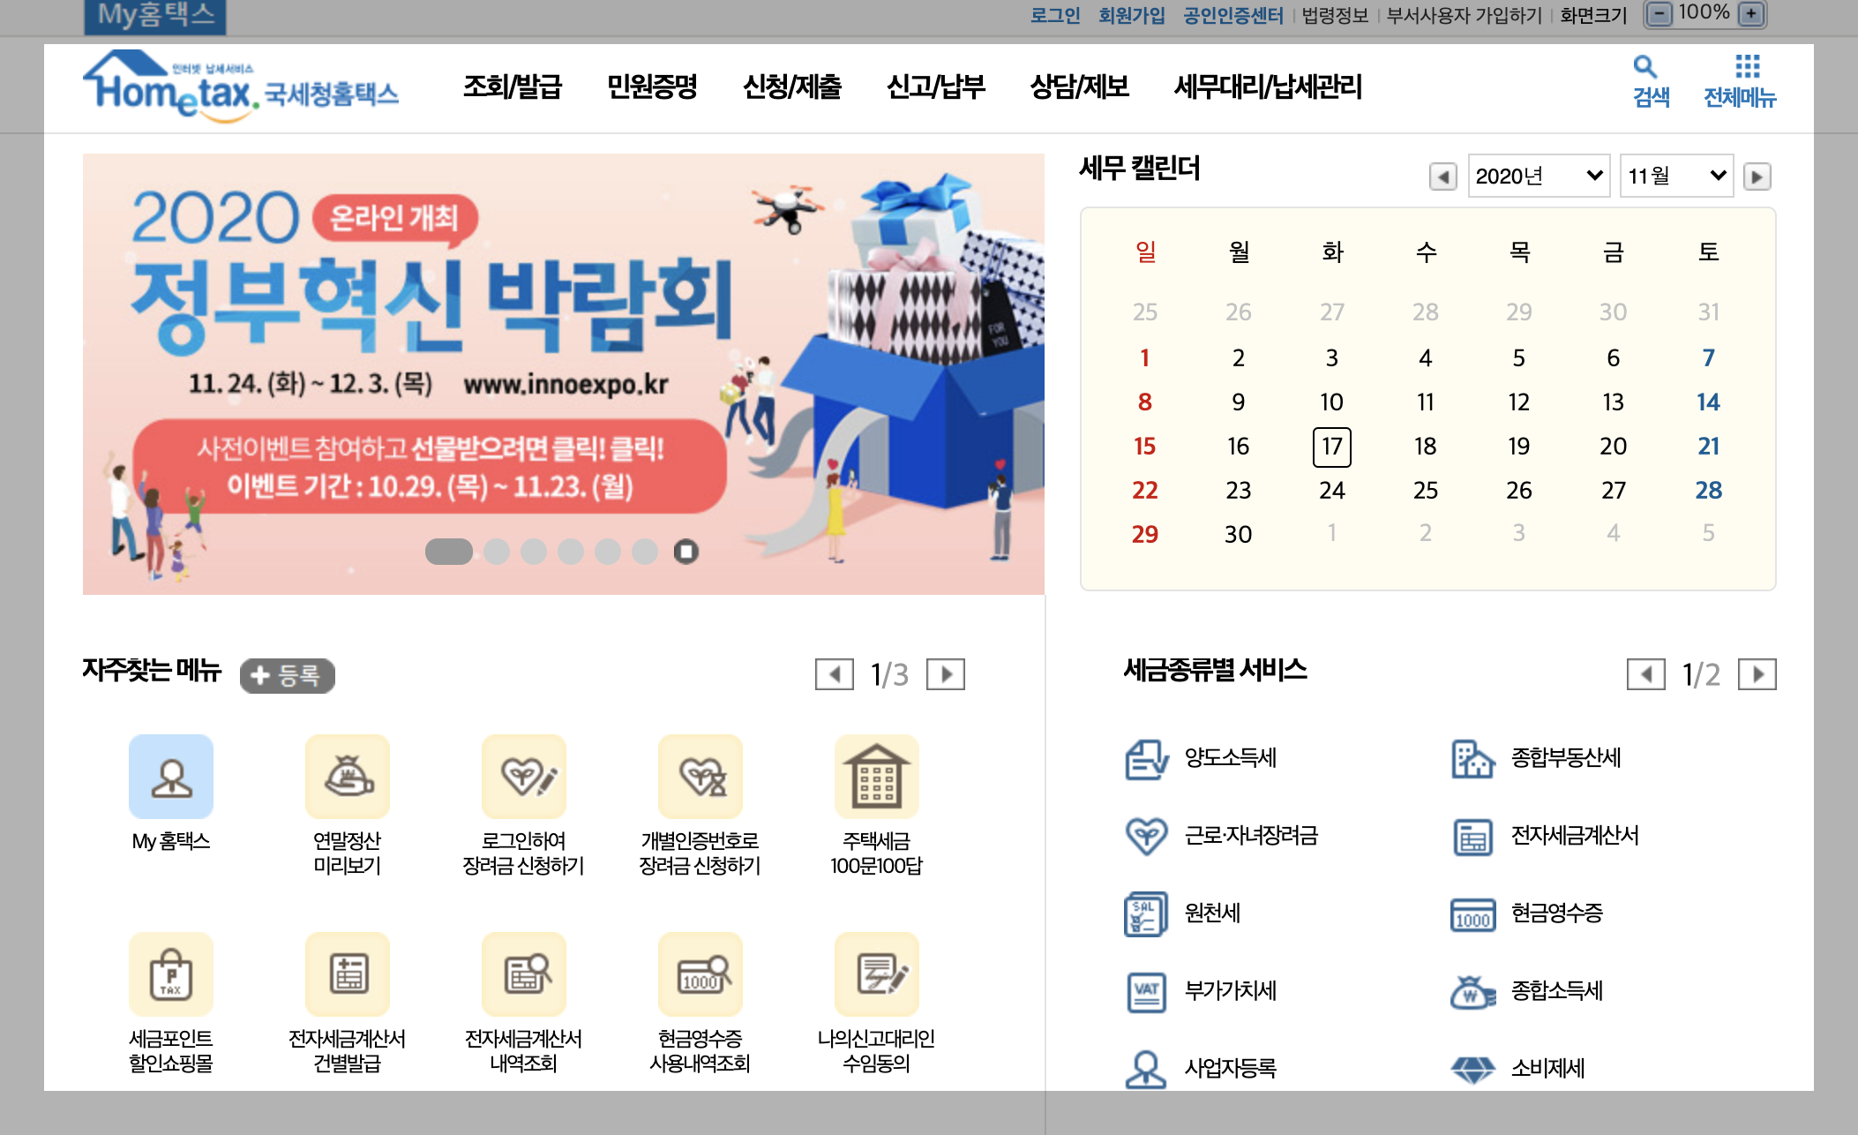Increase screen zoom with plus button
The image size is (1858, 1135).
click(1751, 14)
